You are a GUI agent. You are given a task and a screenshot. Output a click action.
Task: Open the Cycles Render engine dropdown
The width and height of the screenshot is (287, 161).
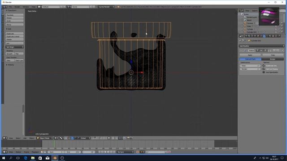click(106, 7)
